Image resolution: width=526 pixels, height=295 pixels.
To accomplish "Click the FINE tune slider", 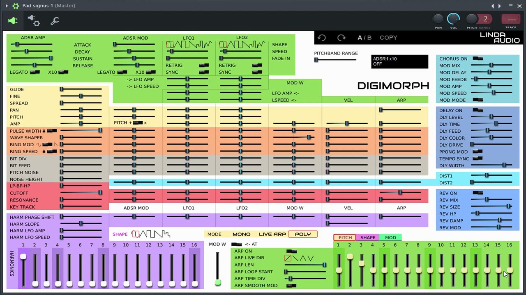I will [81, 96].
